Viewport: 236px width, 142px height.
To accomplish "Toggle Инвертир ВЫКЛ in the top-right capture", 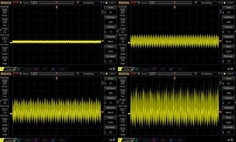I will click(228, 40).
